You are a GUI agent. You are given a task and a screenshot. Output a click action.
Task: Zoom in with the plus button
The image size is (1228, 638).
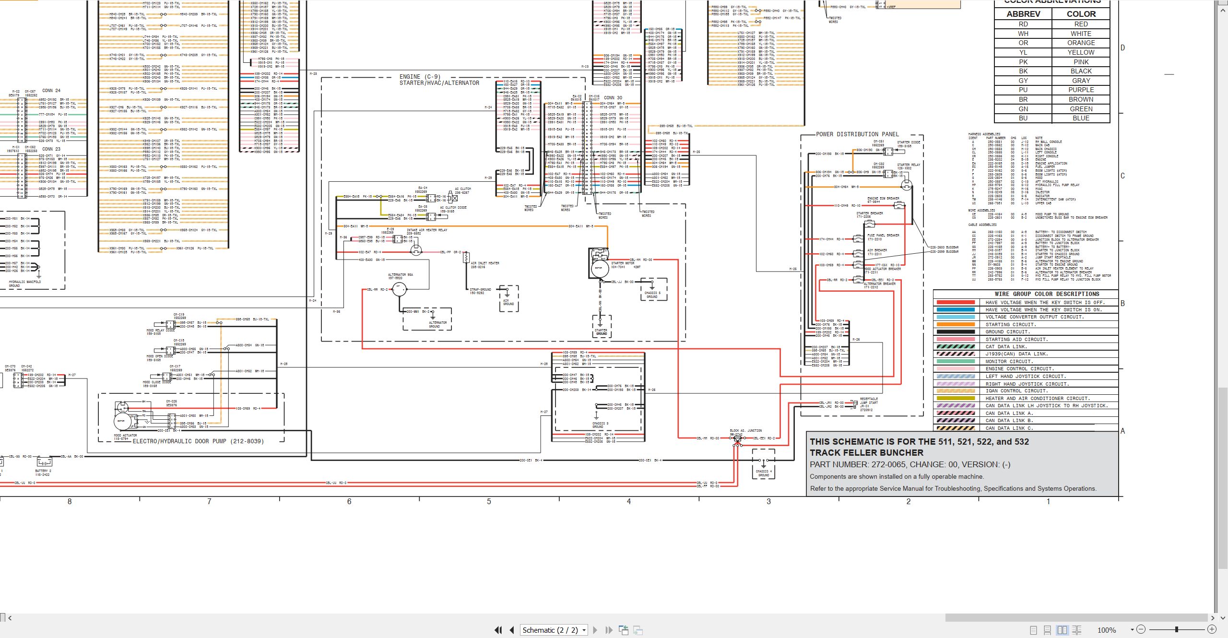(1212, 629)
